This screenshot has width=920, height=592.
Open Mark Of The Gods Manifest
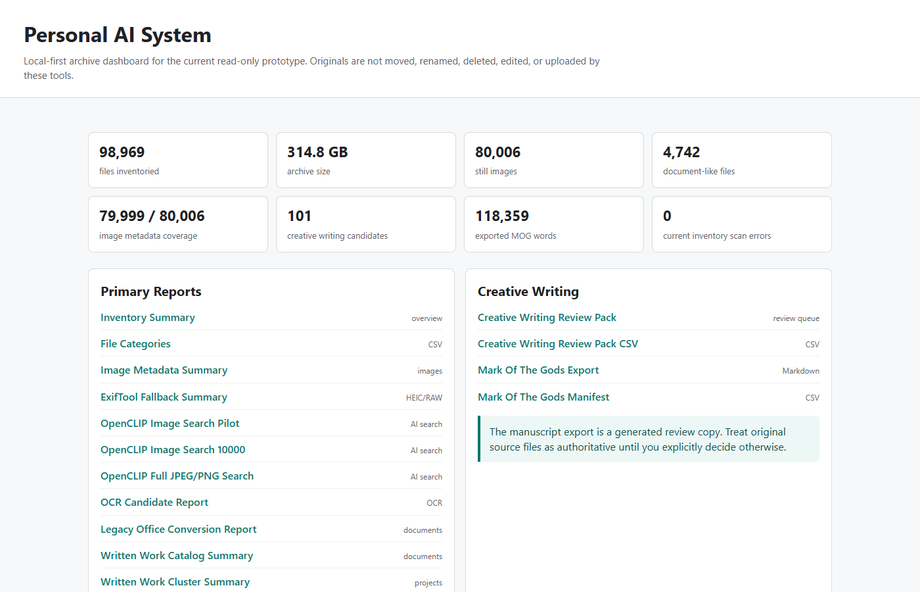543,397
